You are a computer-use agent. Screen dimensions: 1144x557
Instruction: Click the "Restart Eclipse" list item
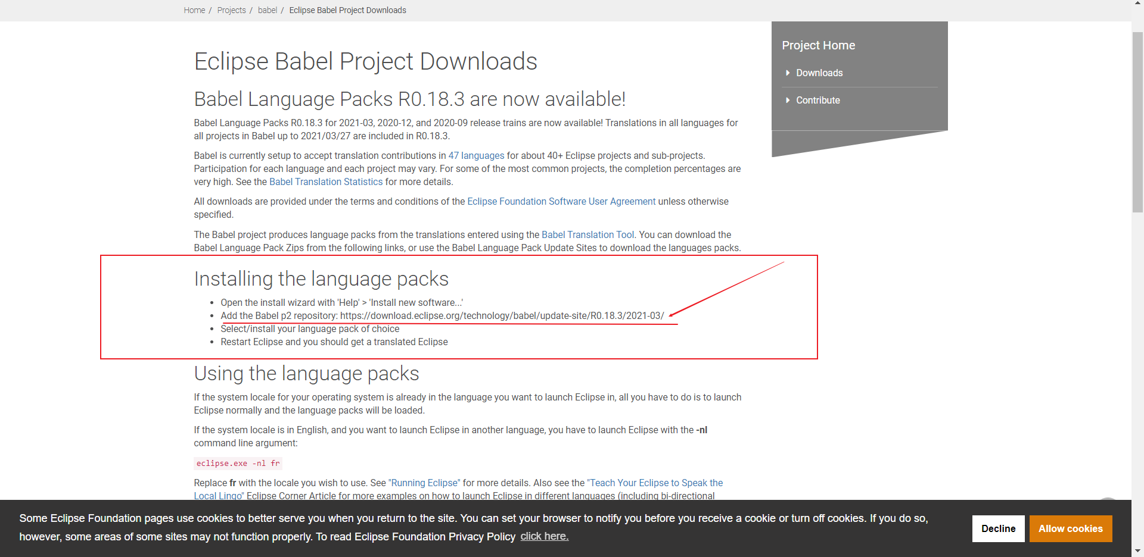334,342
